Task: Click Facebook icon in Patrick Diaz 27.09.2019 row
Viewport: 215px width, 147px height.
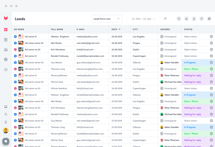Action: tap(15, 140)
